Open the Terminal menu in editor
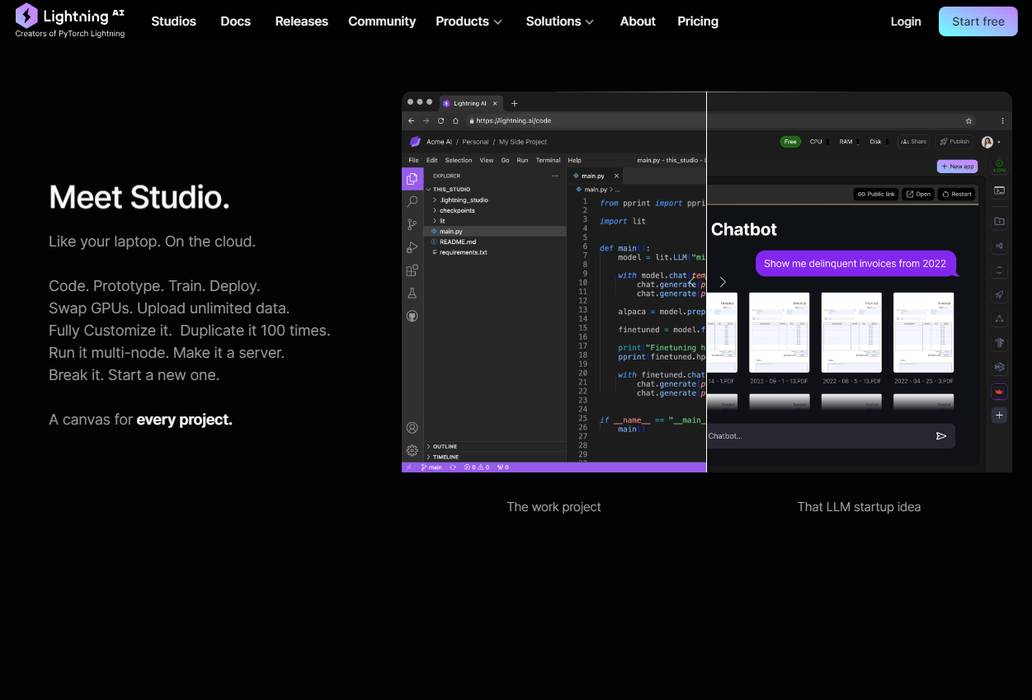This screenshot has height=700, width=1032. coord(549,160)
